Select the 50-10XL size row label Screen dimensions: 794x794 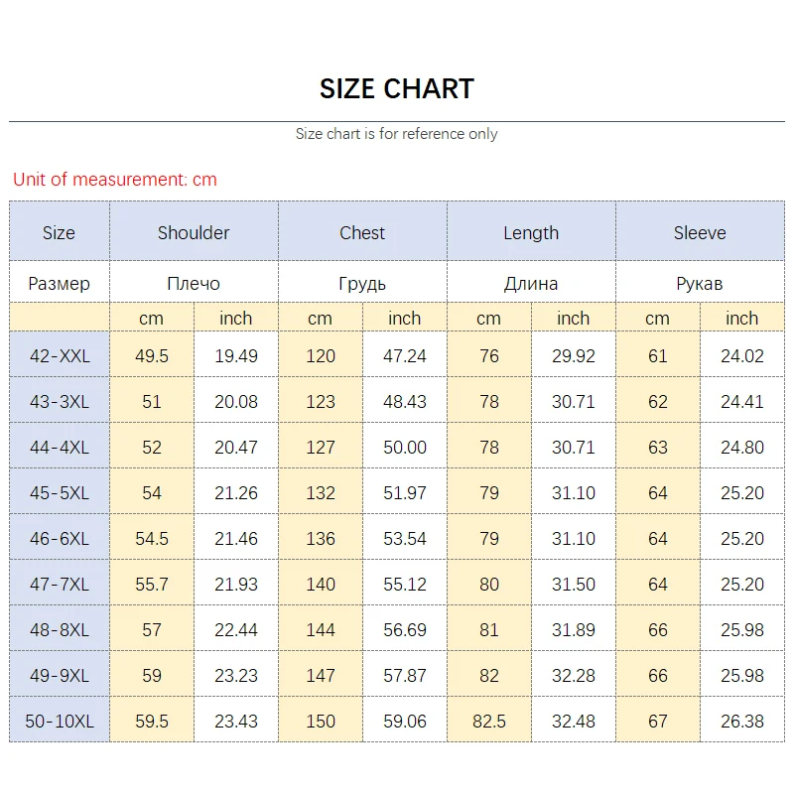(60, 722)
